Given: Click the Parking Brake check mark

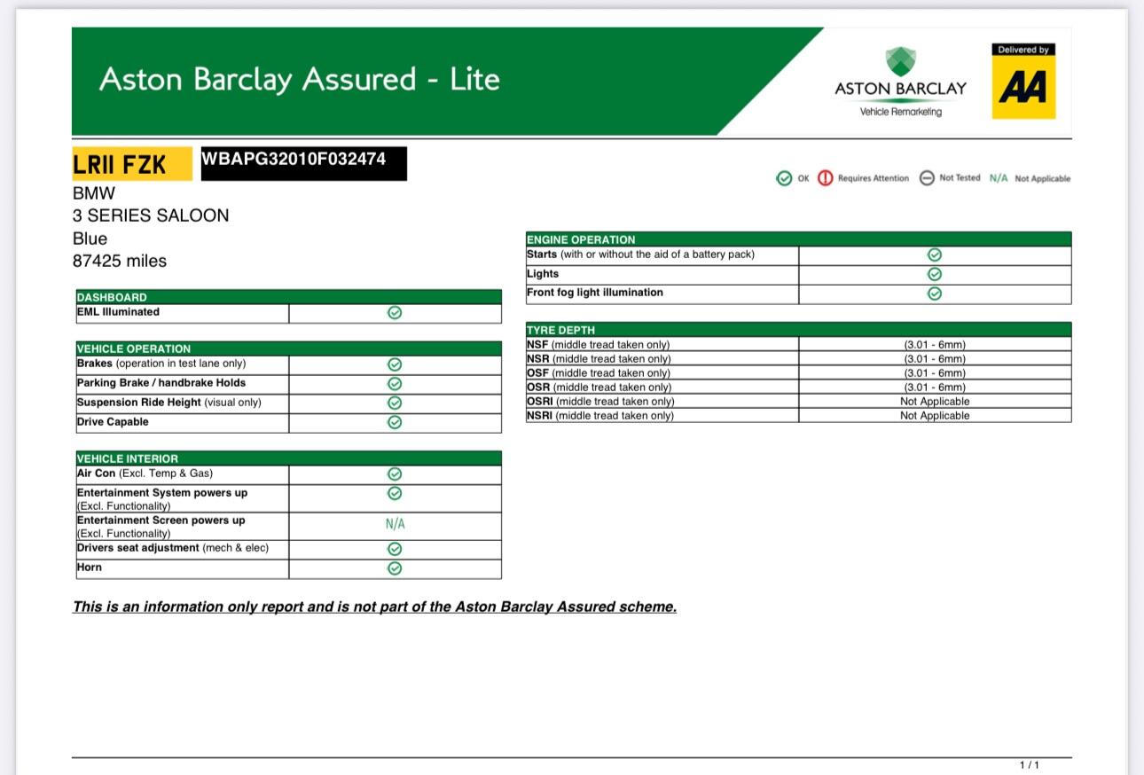Looking at the screenshot, I should 395,384.
